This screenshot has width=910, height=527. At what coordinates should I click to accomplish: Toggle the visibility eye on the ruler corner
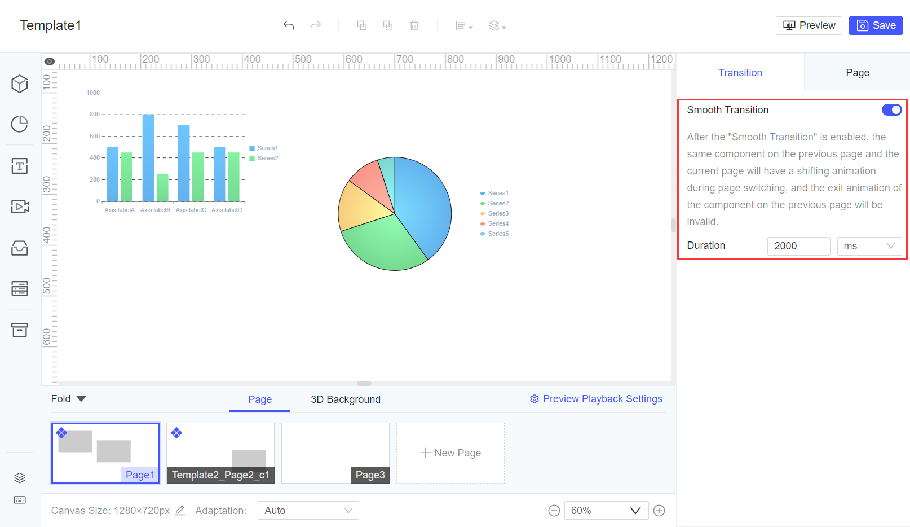pyautogui.click(x=50, y=61)
